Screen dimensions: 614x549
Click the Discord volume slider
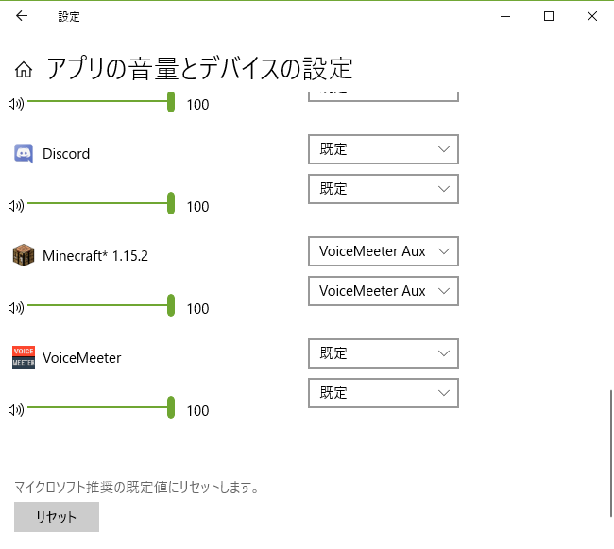tap(101, 203)
